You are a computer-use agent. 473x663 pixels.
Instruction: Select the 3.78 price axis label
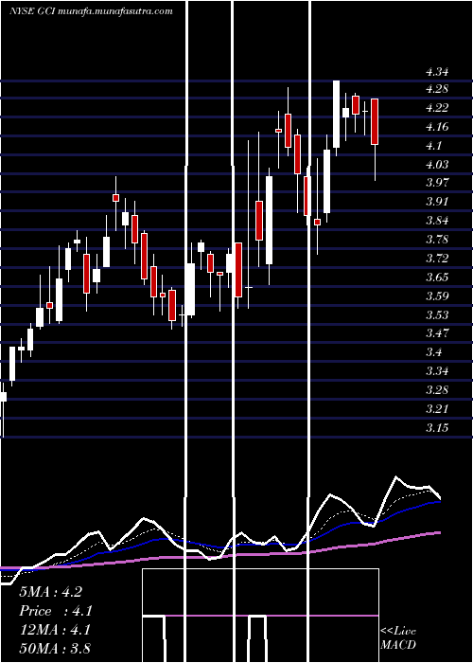[x=437, y=240]
